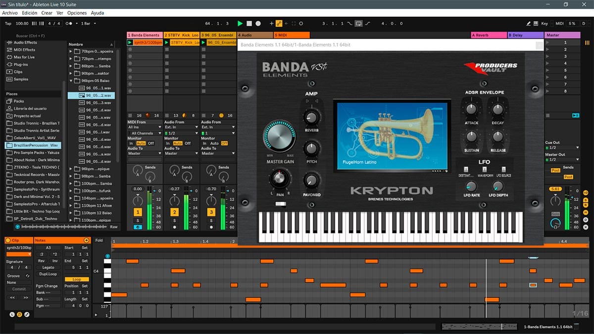Click the Reverb knob in Banda Elements

pyautogui.click(x=311, y=117)
